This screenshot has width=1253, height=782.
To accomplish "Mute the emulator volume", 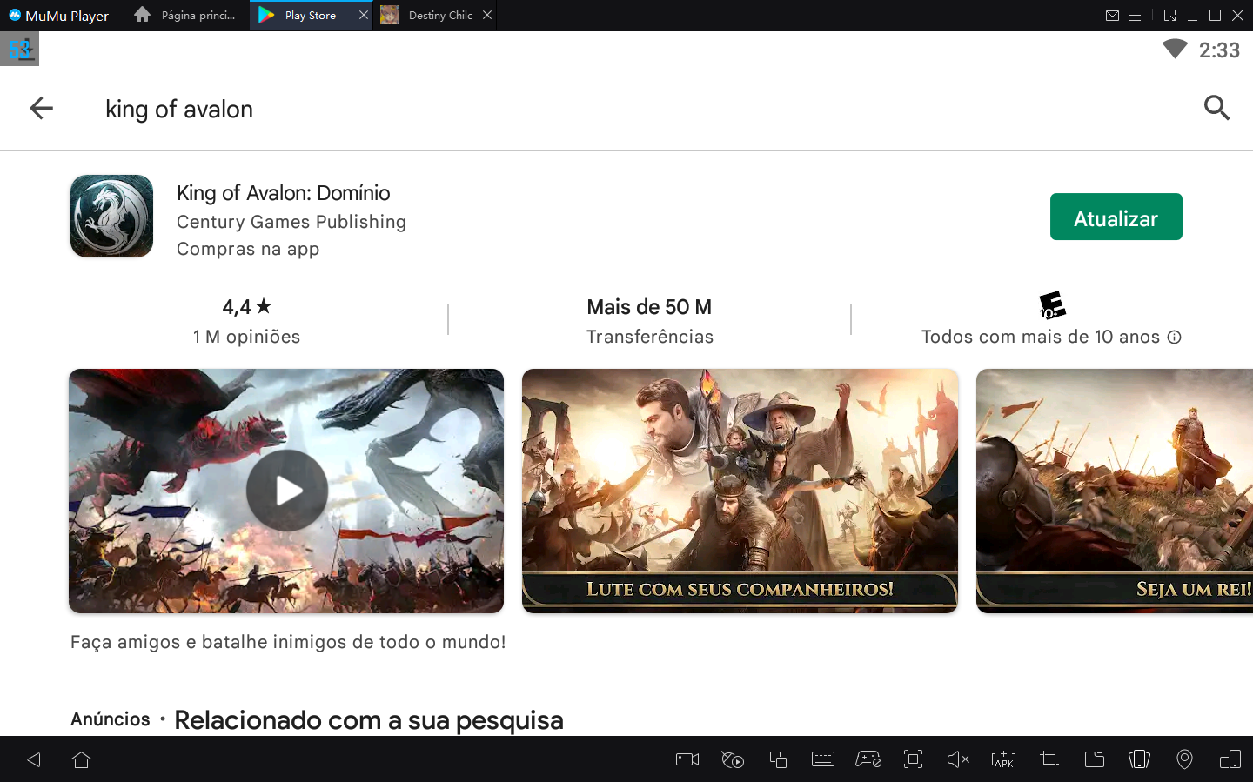I will (958, 759).
